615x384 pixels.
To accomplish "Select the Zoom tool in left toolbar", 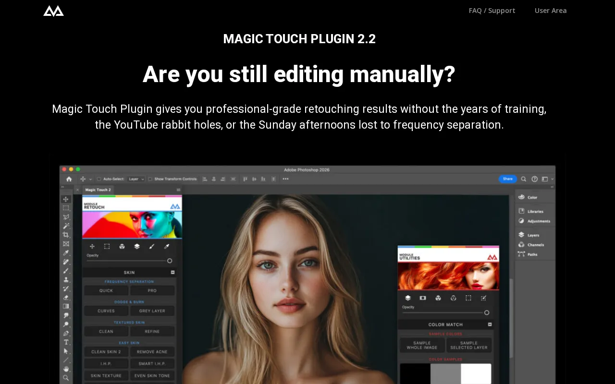I will pos(66,378).
